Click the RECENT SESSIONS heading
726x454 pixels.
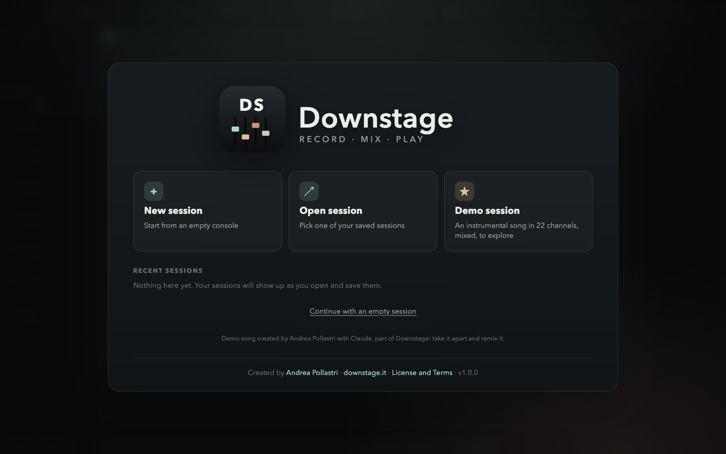(x=168, y=271)
